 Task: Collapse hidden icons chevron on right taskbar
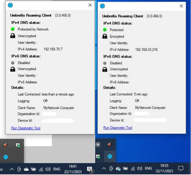tap(104, 169)
